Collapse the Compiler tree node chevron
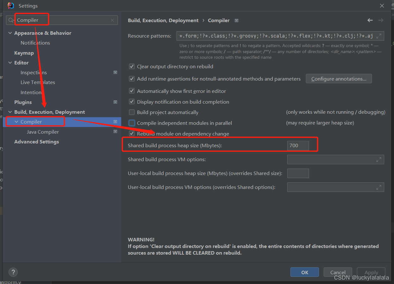Viewport: 394px width, 284px height. click(16, 122)
